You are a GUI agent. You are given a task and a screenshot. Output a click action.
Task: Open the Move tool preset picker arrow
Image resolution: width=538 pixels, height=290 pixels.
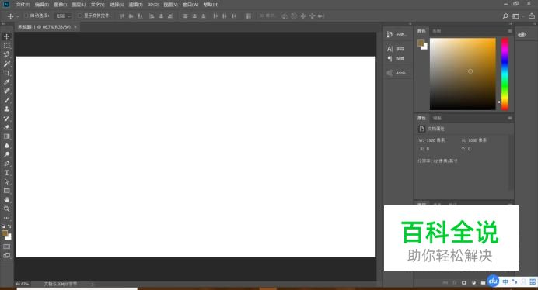(17, 16)
